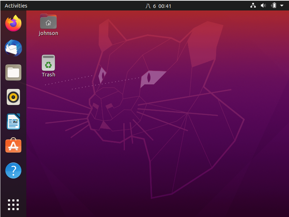The image size is (289, 217).
Task: Open LibreOffice Writer in the dock
Action: click(x=13, y=121)
